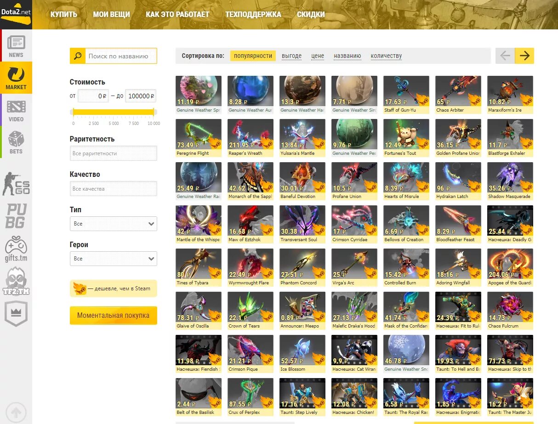Sort items by цене
558x424 pixels.
point(318,56)
